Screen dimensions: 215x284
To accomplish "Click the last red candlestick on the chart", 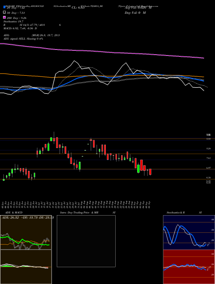I will 150,172.
